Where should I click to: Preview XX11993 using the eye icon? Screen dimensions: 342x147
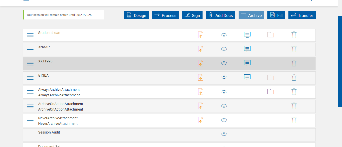click(224, 63)
